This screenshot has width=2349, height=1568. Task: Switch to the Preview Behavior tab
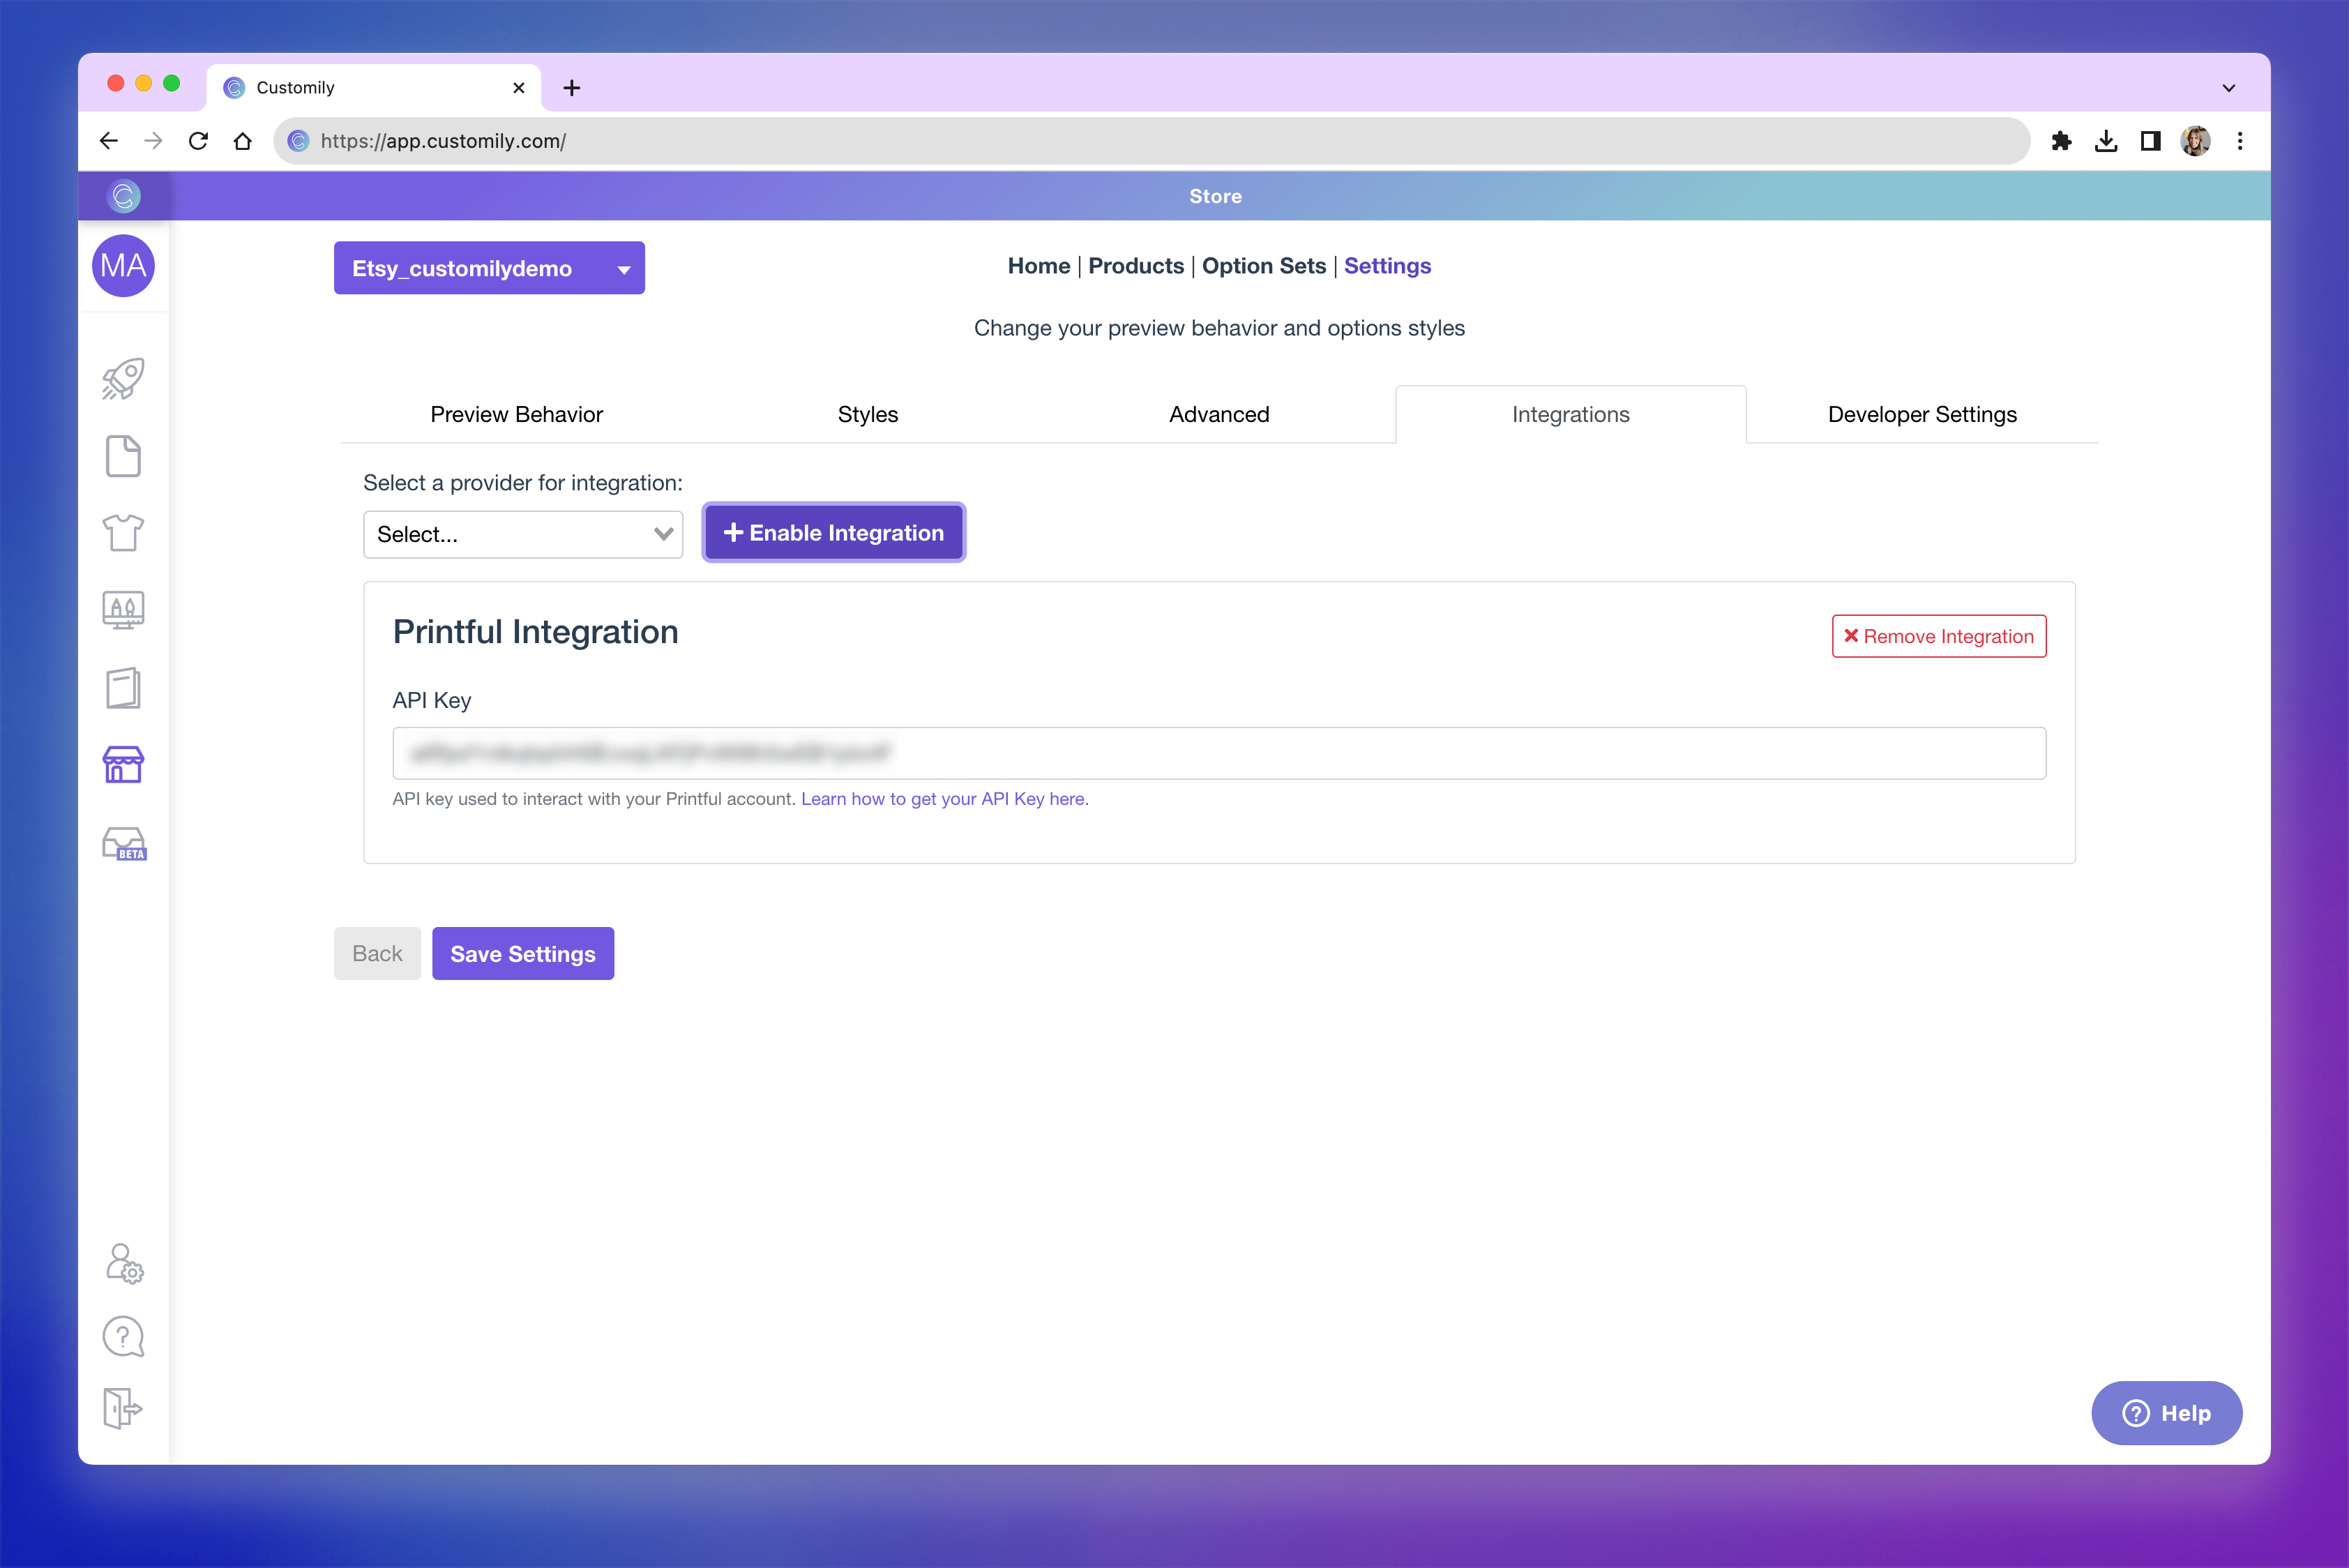[516, 414]
